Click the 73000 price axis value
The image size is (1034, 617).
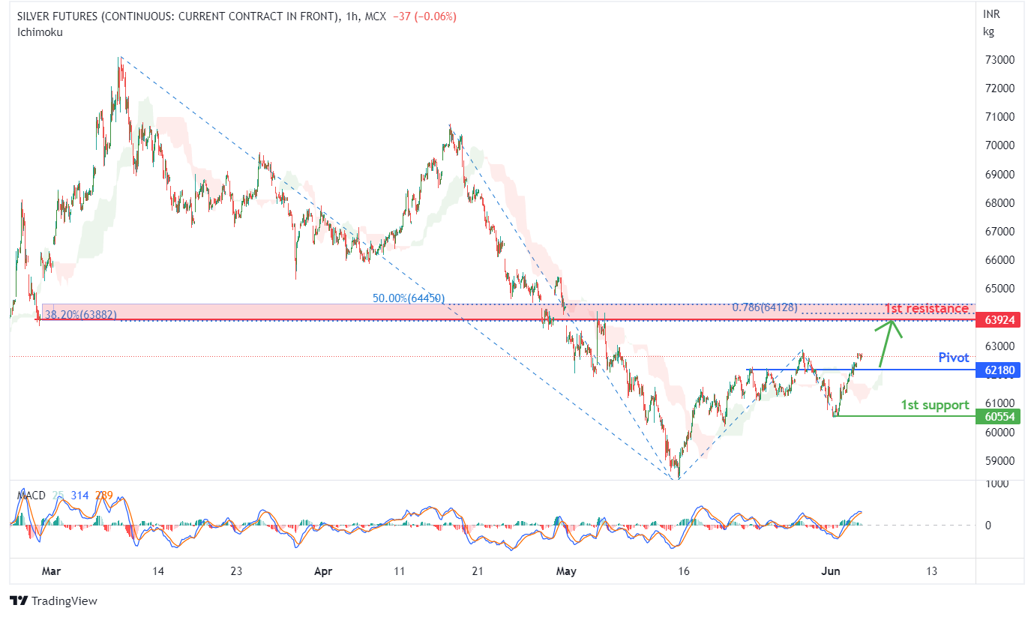[x=1002, y=59]
